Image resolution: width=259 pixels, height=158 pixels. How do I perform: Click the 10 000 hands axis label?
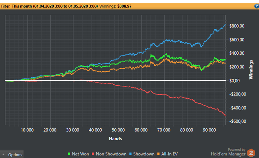[27, 130]
